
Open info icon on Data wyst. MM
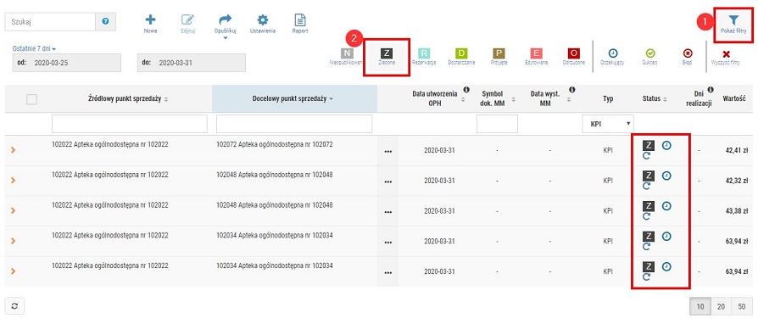point(571,89)
